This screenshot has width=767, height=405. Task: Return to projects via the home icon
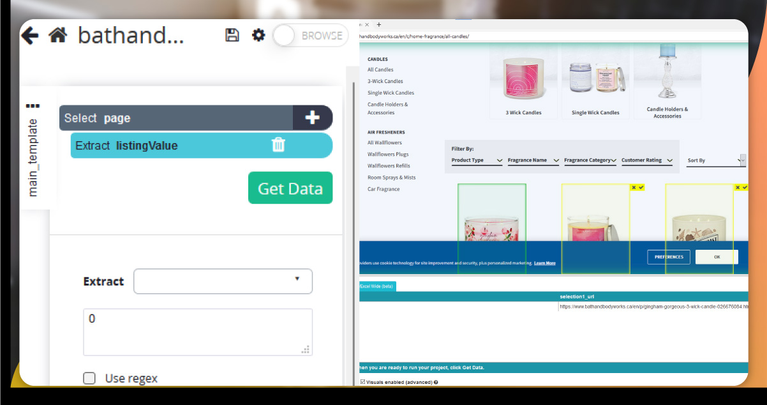tap(57, 35)
